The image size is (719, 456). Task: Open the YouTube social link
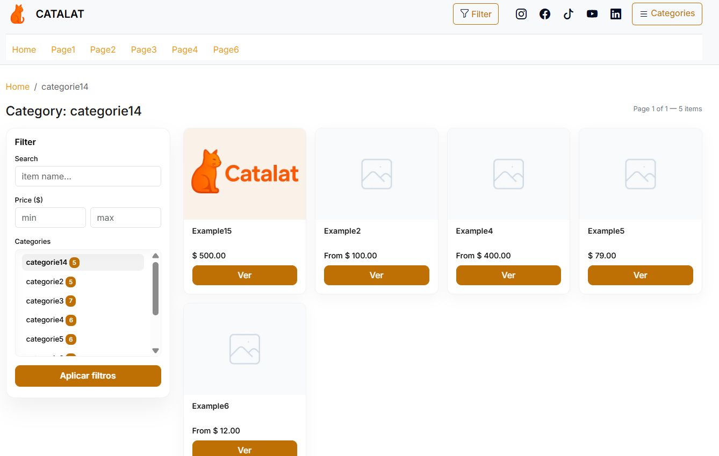click(x=592, y=14)
